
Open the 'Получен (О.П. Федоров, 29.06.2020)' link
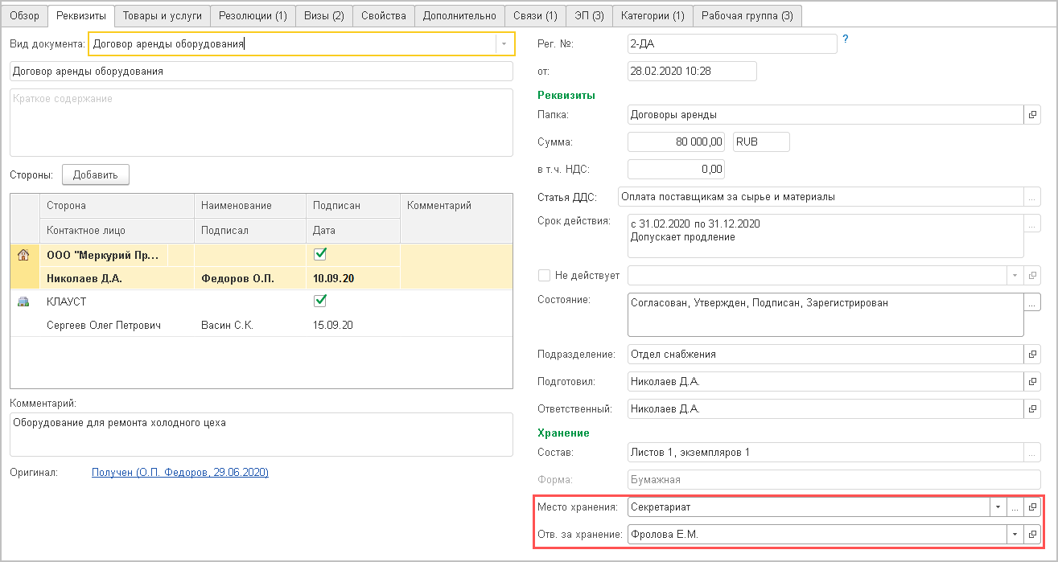point(180,472)
